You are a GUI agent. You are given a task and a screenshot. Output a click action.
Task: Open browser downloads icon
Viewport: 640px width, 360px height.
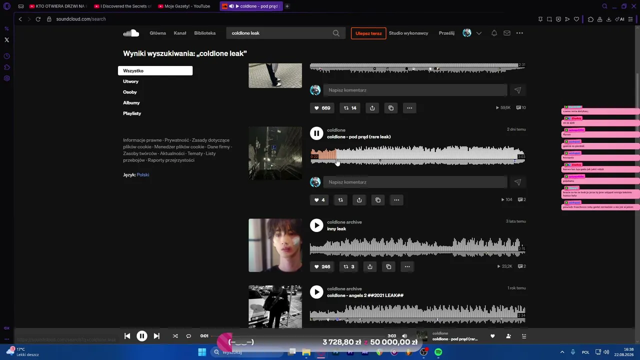pyautogui.click(x=608, y=19)
